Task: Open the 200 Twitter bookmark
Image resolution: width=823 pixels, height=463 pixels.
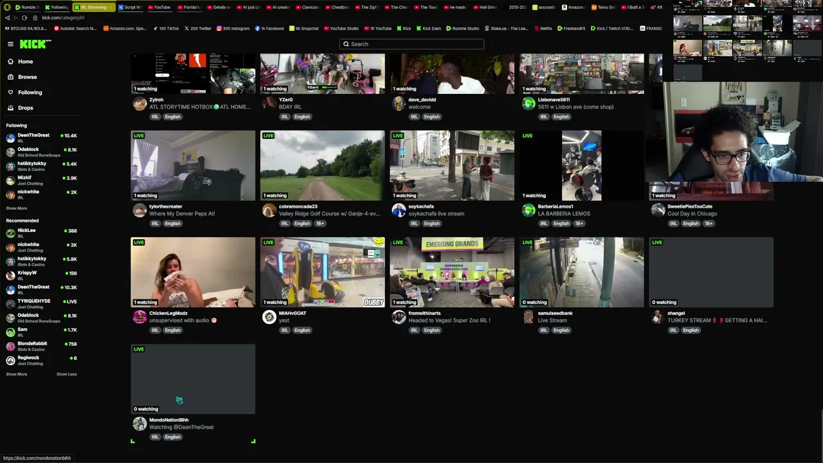Action: point(198,28)
